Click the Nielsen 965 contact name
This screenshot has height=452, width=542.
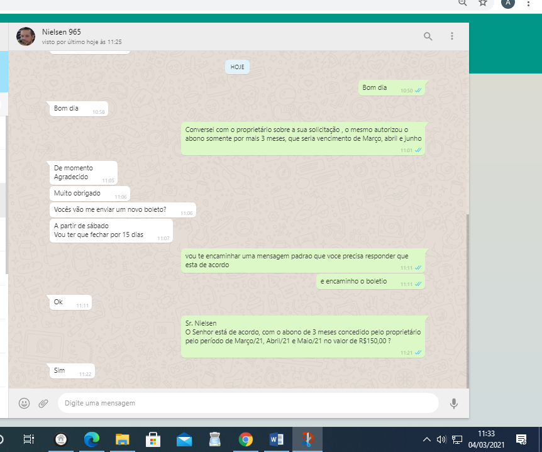point(61,32)
